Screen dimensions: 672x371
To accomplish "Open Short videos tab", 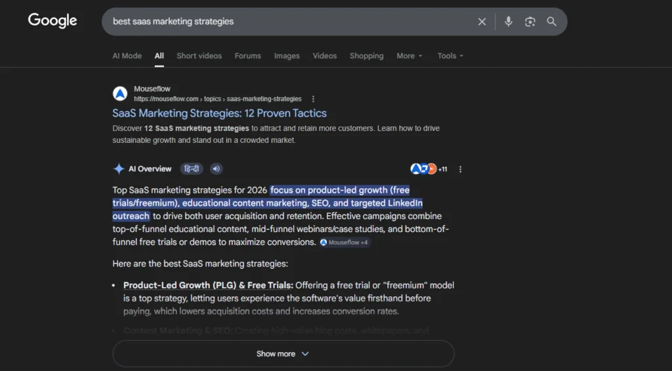I will coord(199,56).
